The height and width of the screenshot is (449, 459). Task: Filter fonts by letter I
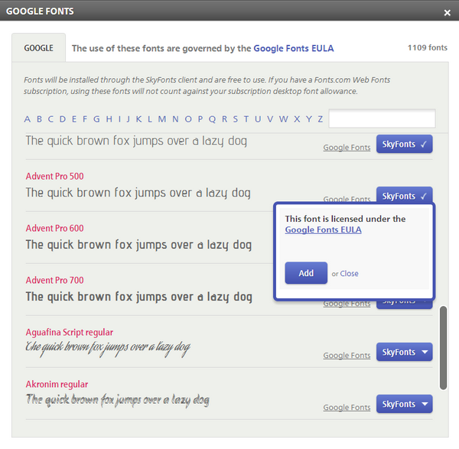[119, 119]
